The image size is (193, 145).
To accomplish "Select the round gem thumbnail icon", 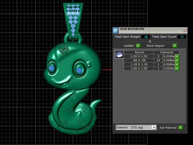I will (119, 54).
